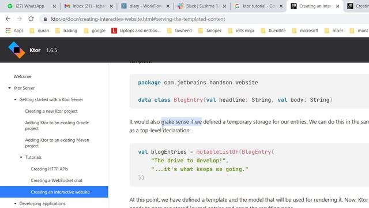
Task: Open the quran bookmark folder
Action: (x=39, y=31)
